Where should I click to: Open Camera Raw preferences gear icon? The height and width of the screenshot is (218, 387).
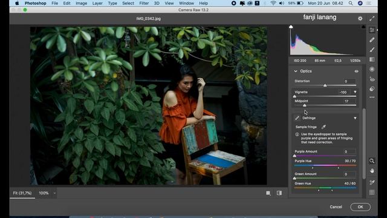point(360,18)
